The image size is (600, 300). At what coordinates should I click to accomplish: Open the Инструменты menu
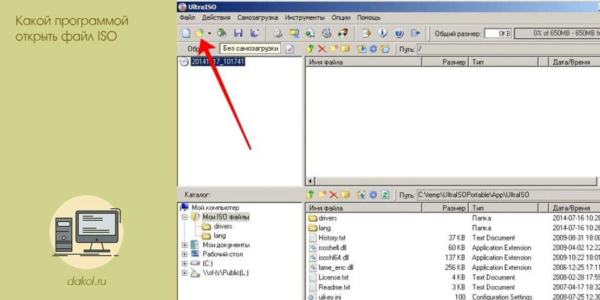tap(305, 17)
